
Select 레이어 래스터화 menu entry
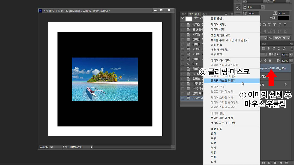pyautogui.click(x=231, y=61)
